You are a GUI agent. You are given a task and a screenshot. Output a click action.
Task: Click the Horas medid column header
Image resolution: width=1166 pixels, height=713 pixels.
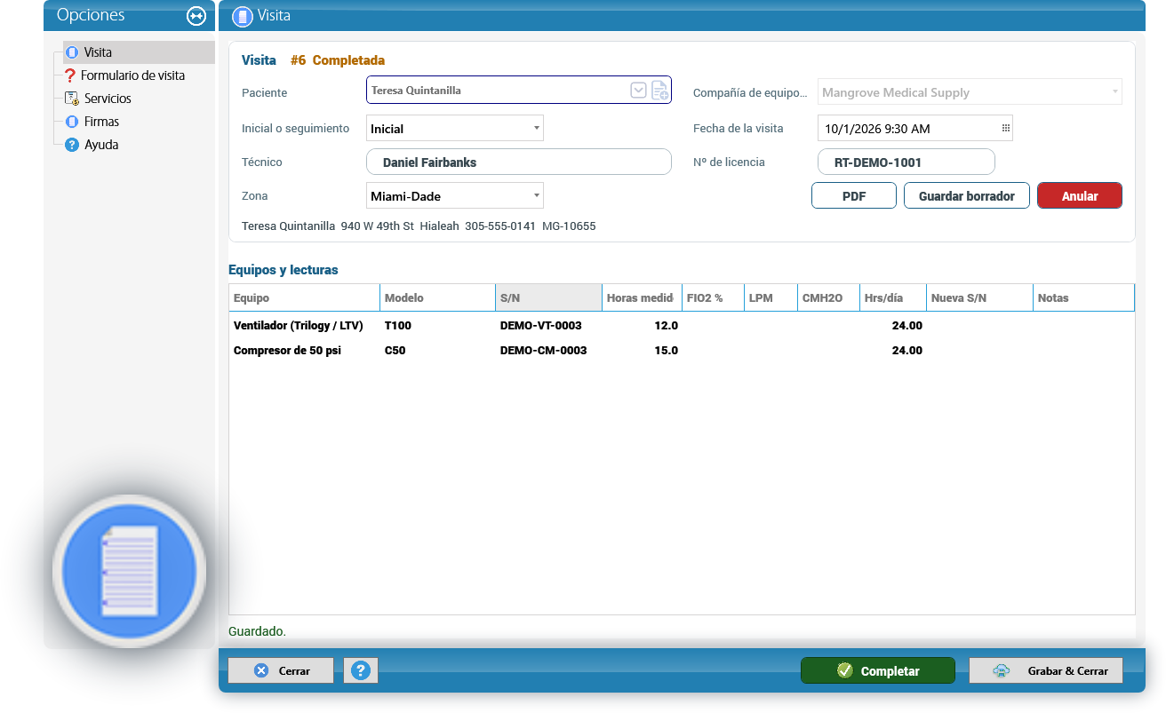tap(642, 297)
